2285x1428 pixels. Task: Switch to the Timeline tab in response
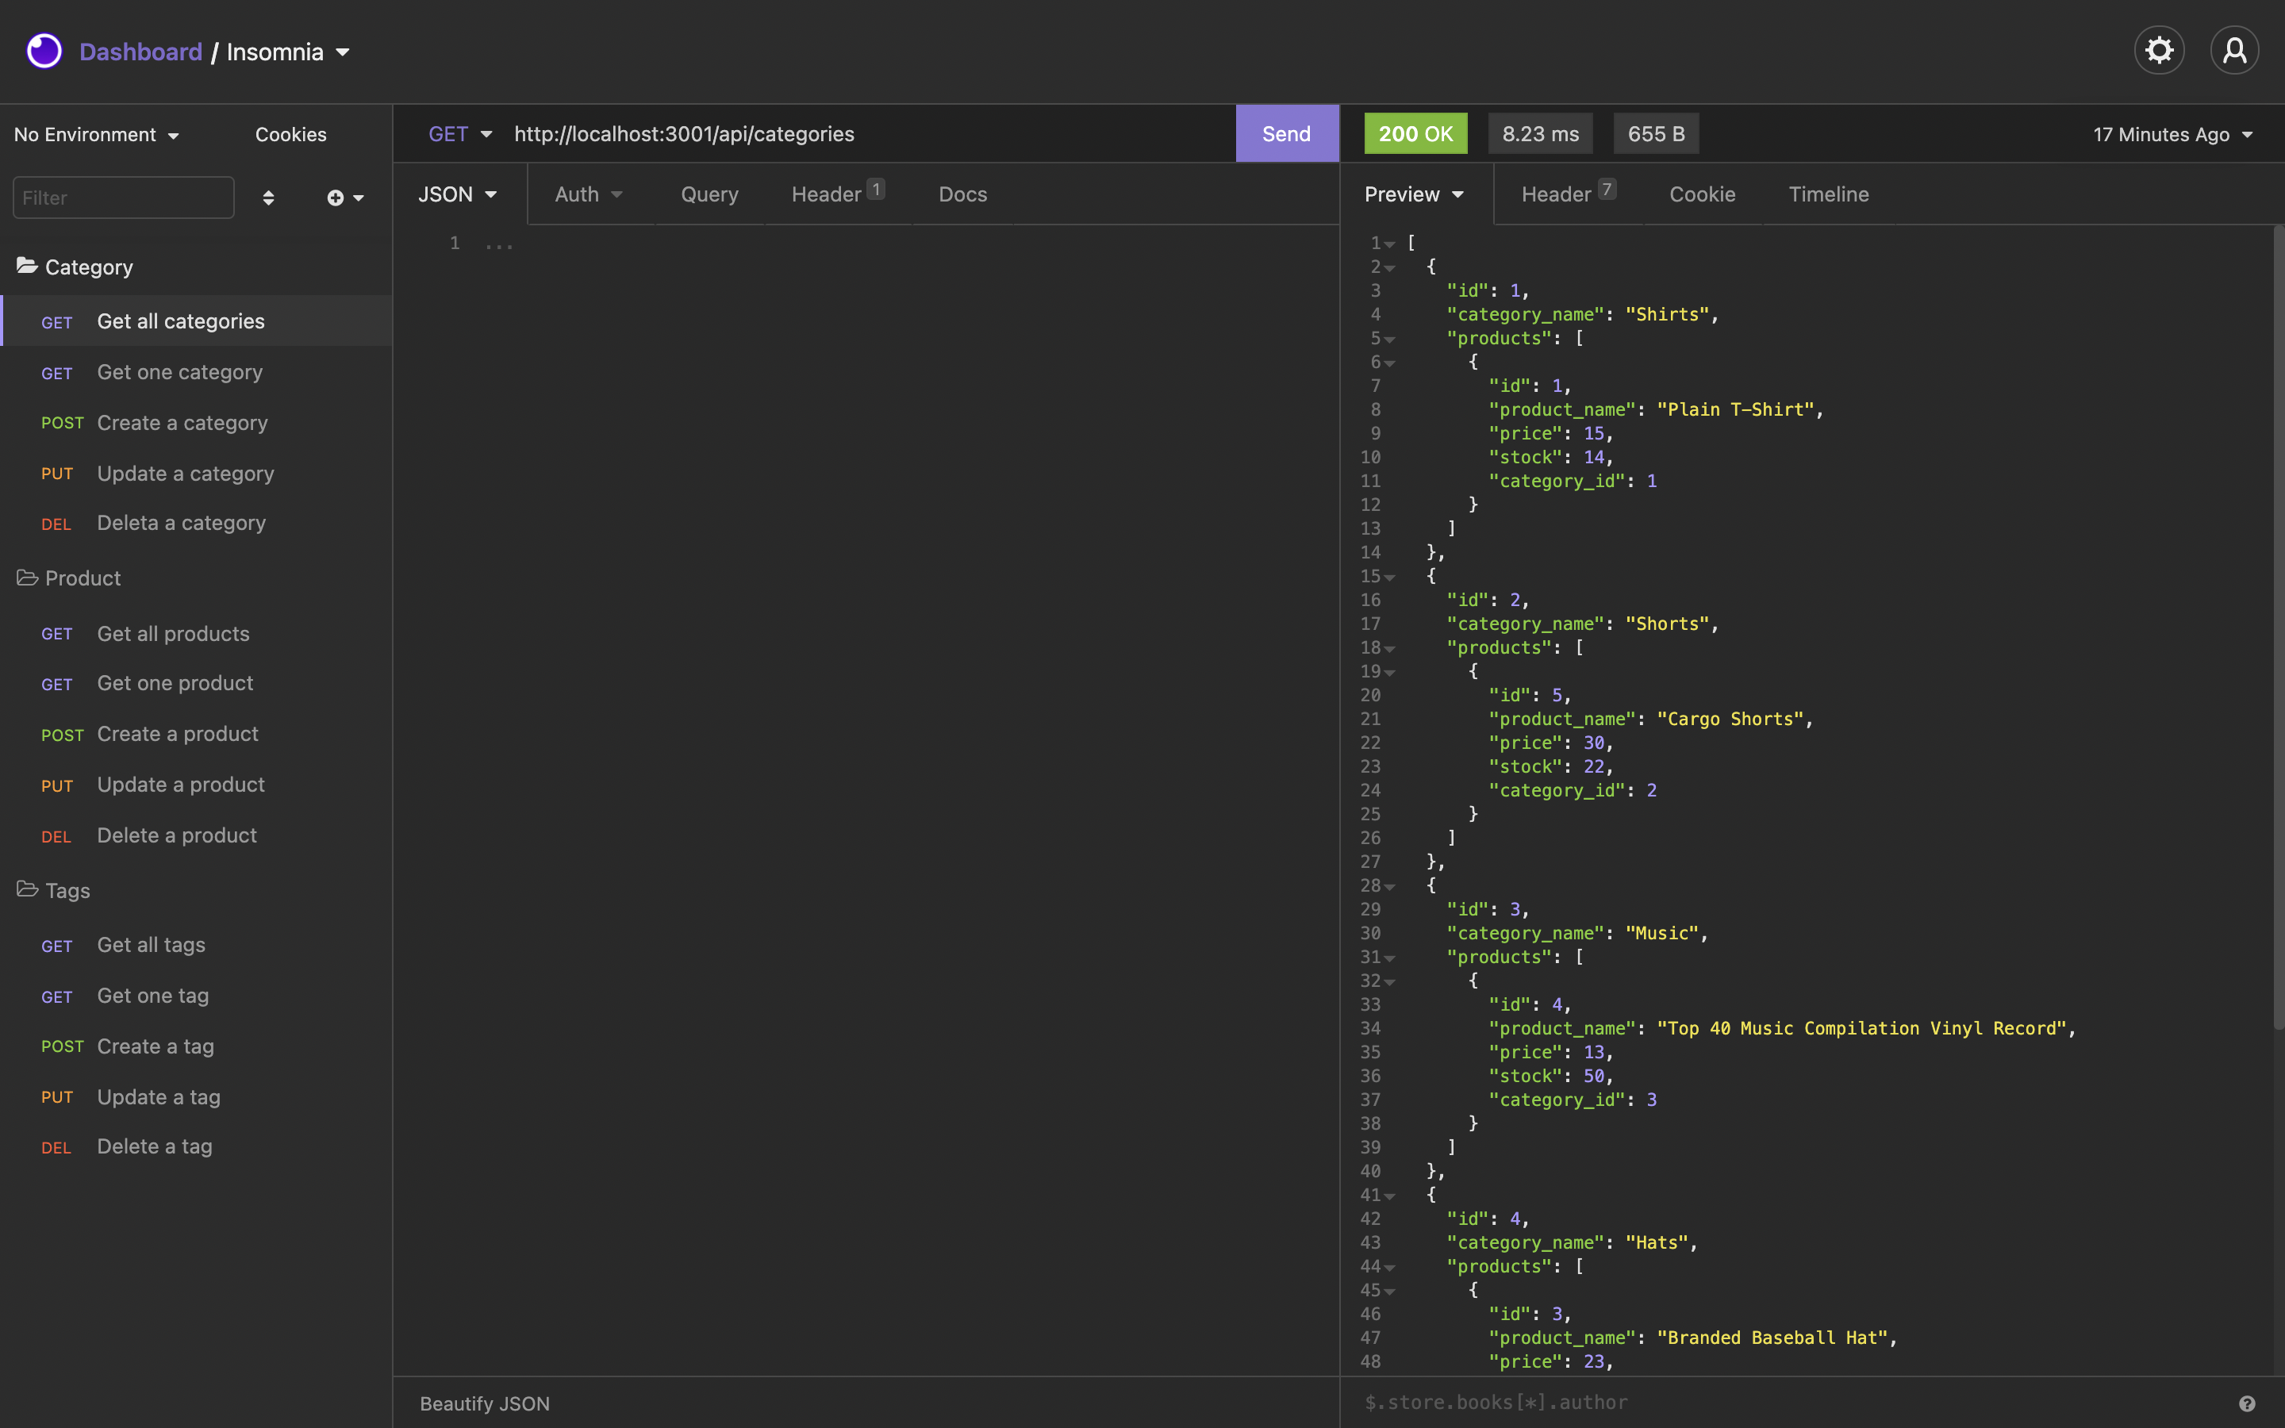coord(1830,193)
